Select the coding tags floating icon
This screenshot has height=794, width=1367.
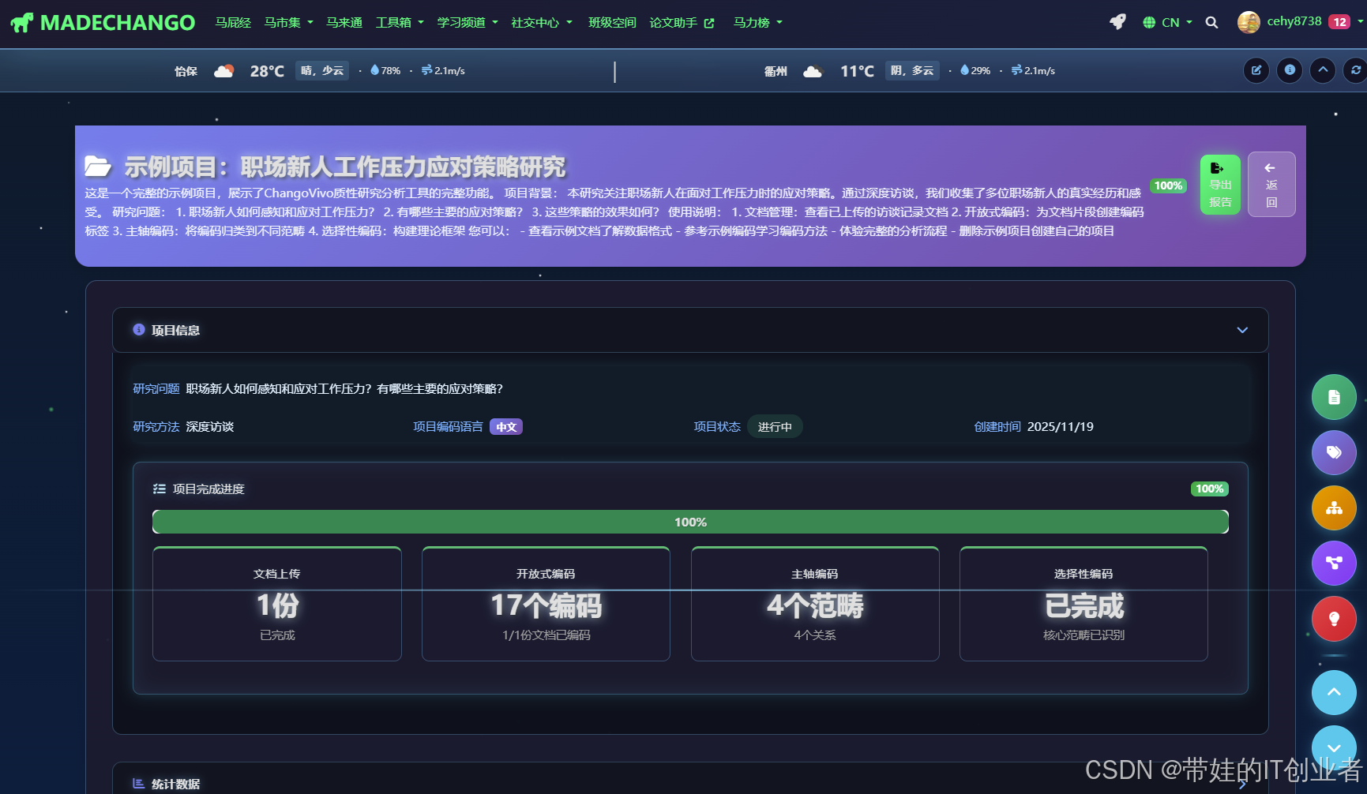pyautogui.click(x=1335, y=452)
